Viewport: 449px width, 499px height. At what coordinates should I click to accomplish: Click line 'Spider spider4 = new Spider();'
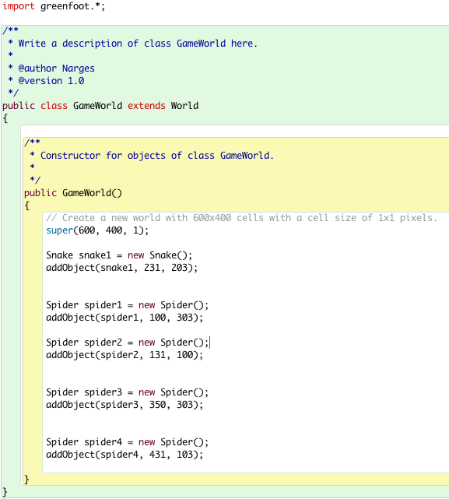(x=128, y=441)
